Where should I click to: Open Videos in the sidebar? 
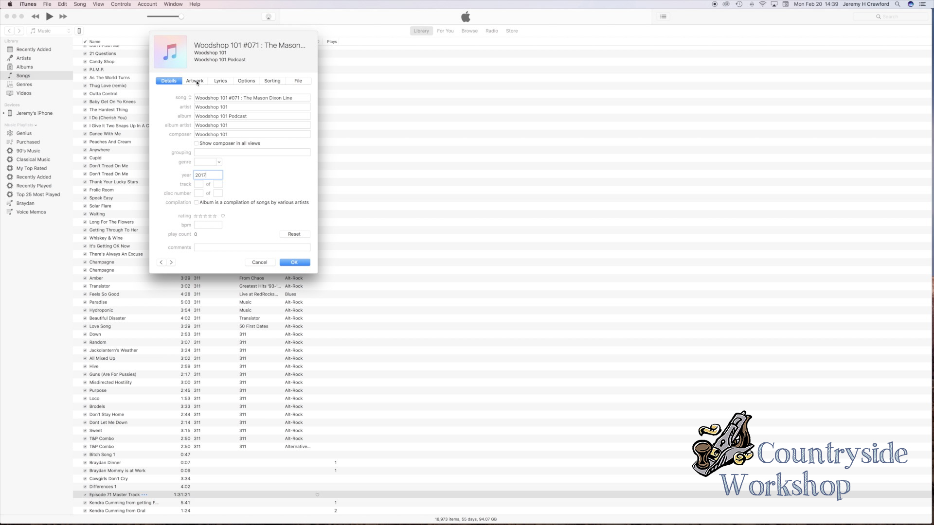click(24, 93)
